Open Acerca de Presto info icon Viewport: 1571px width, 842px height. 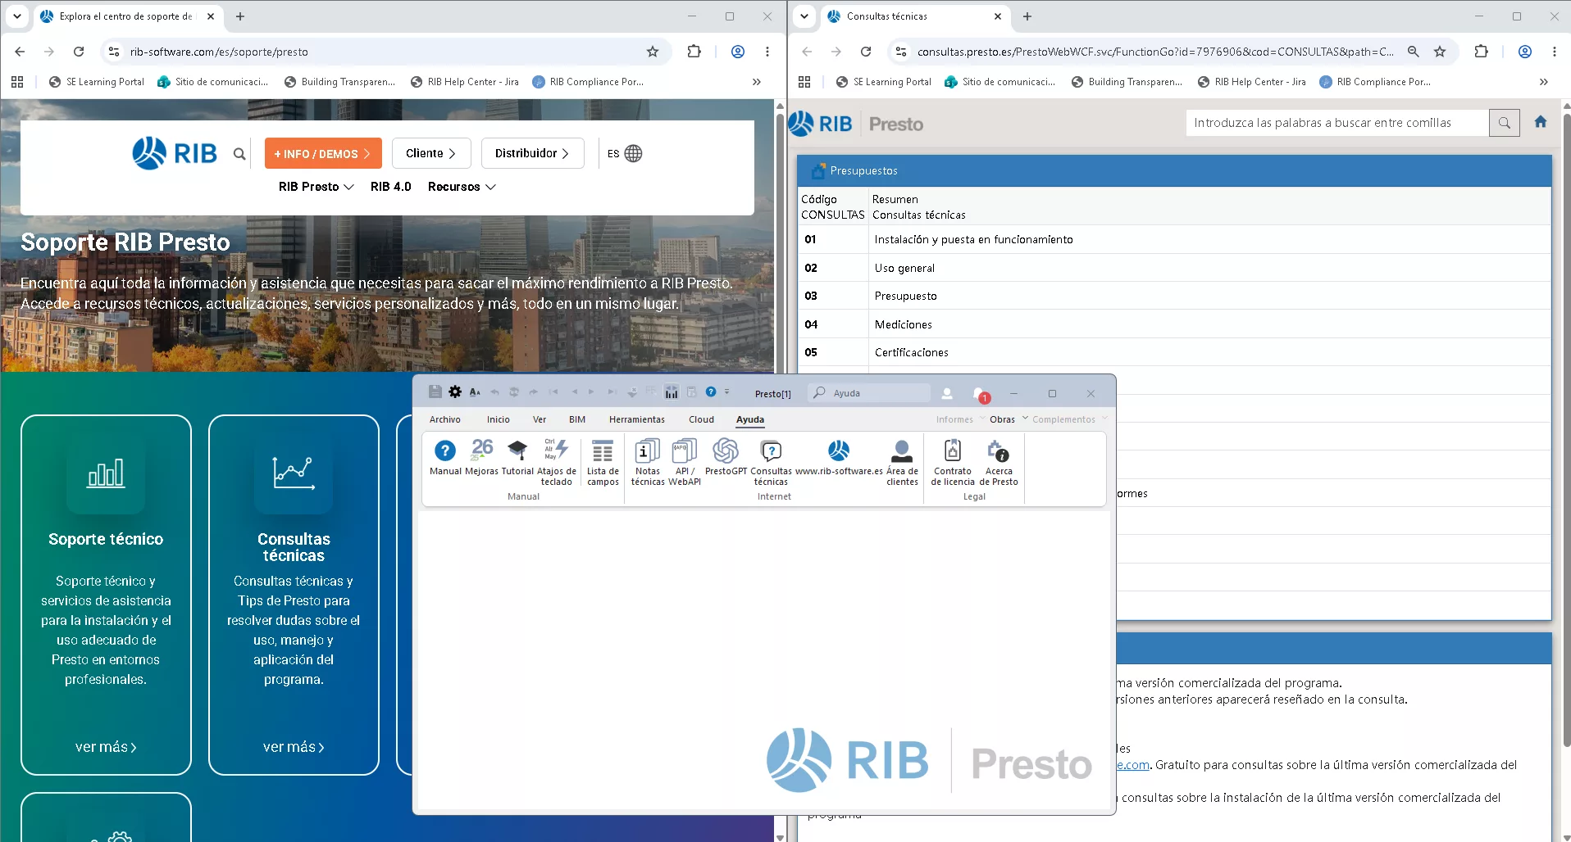[x=998, y=463]
